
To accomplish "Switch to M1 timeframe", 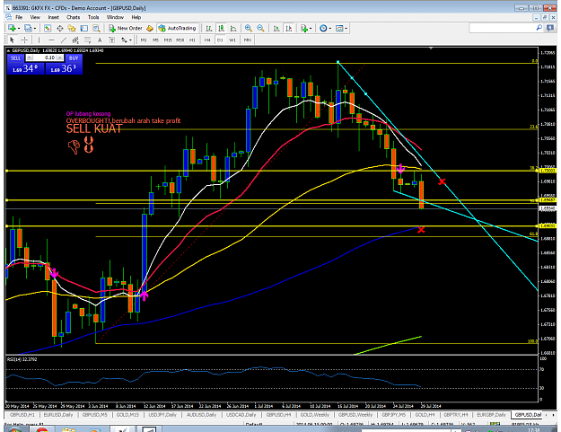I will tap(144, 40).
